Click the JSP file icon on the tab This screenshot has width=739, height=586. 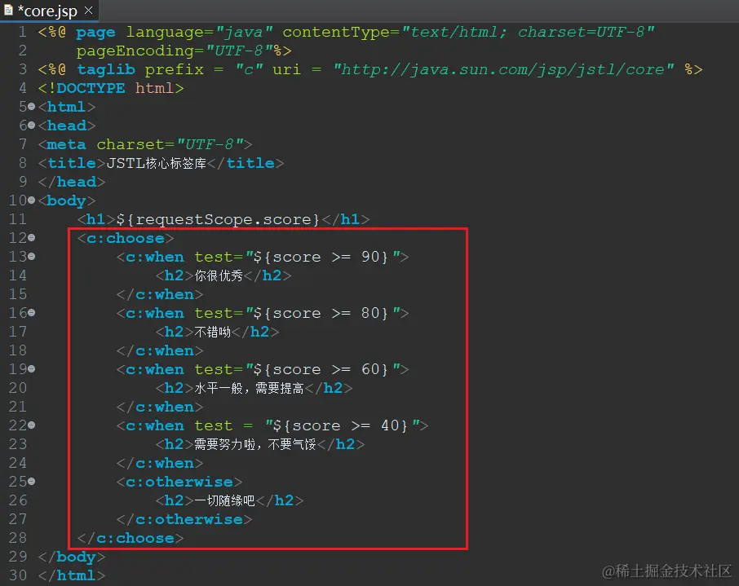click(8, 11)
